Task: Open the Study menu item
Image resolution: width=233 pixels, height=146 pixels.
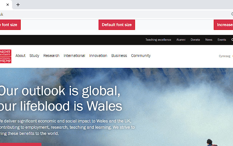Action: 34,56
